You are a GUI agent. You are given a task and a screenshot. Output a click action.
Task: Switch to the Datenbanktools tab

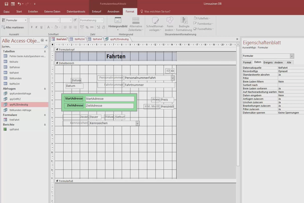coord(76,11)
